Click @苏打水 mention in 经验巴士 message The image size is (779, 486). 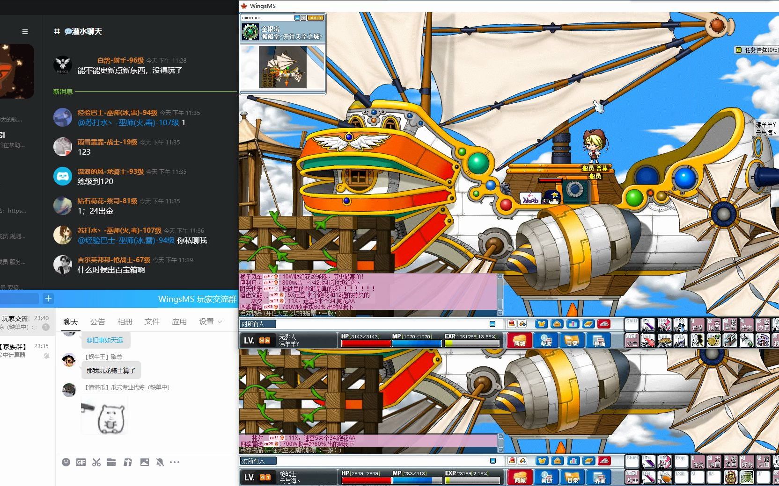click(128, 122)
